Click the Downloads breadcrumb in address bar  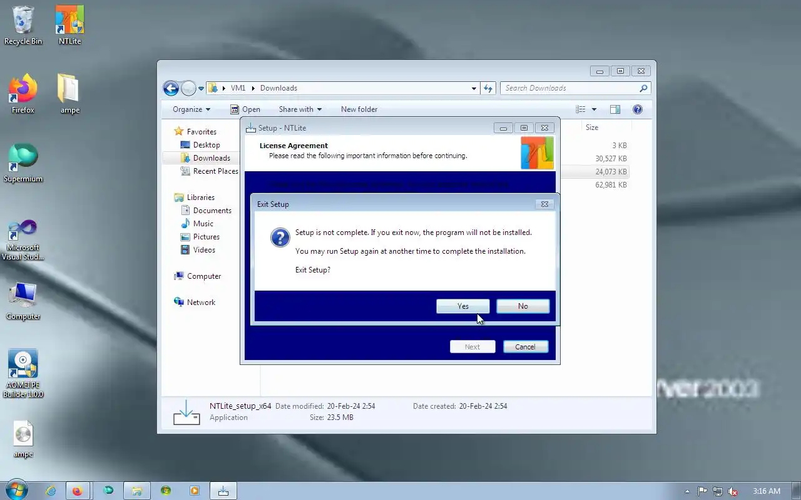pyautogui.click(x=278, y=88)
